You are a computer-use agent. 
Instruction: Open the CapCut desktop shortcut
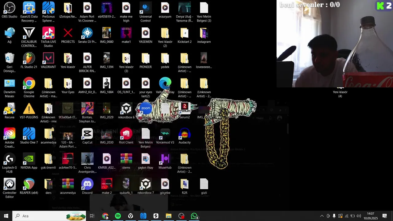pos(87,136)
